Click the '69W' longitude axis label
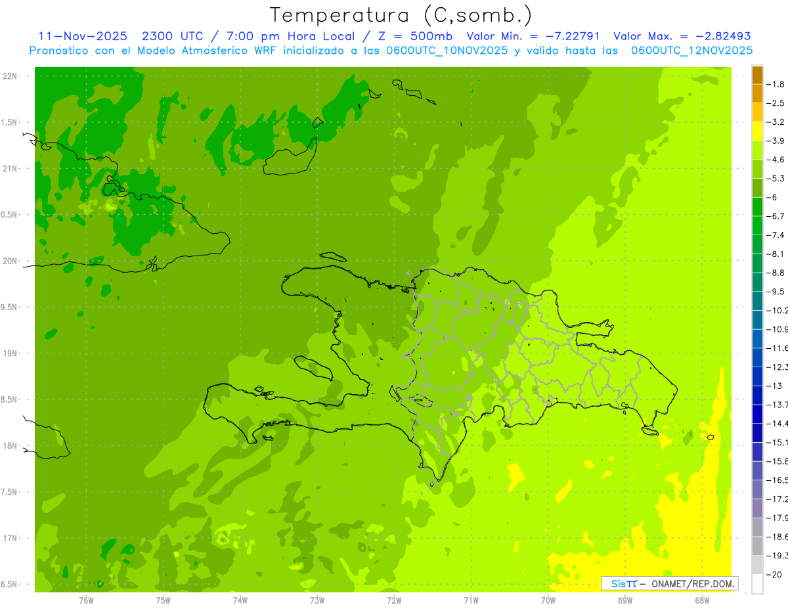The width and height of the screenshot is (788, 609). 625,600
